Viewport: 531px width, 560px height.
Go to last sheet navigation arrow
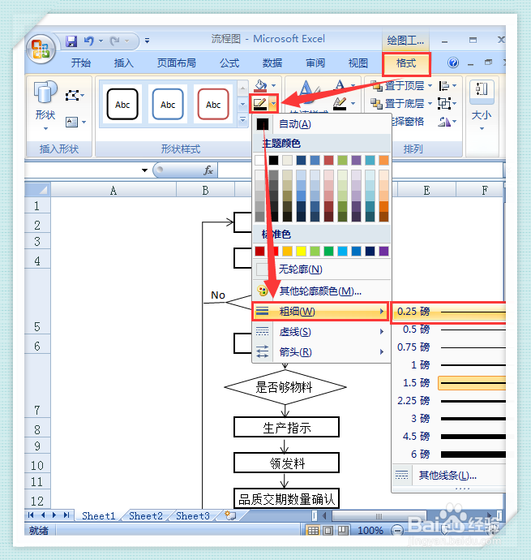coord(66,515)
